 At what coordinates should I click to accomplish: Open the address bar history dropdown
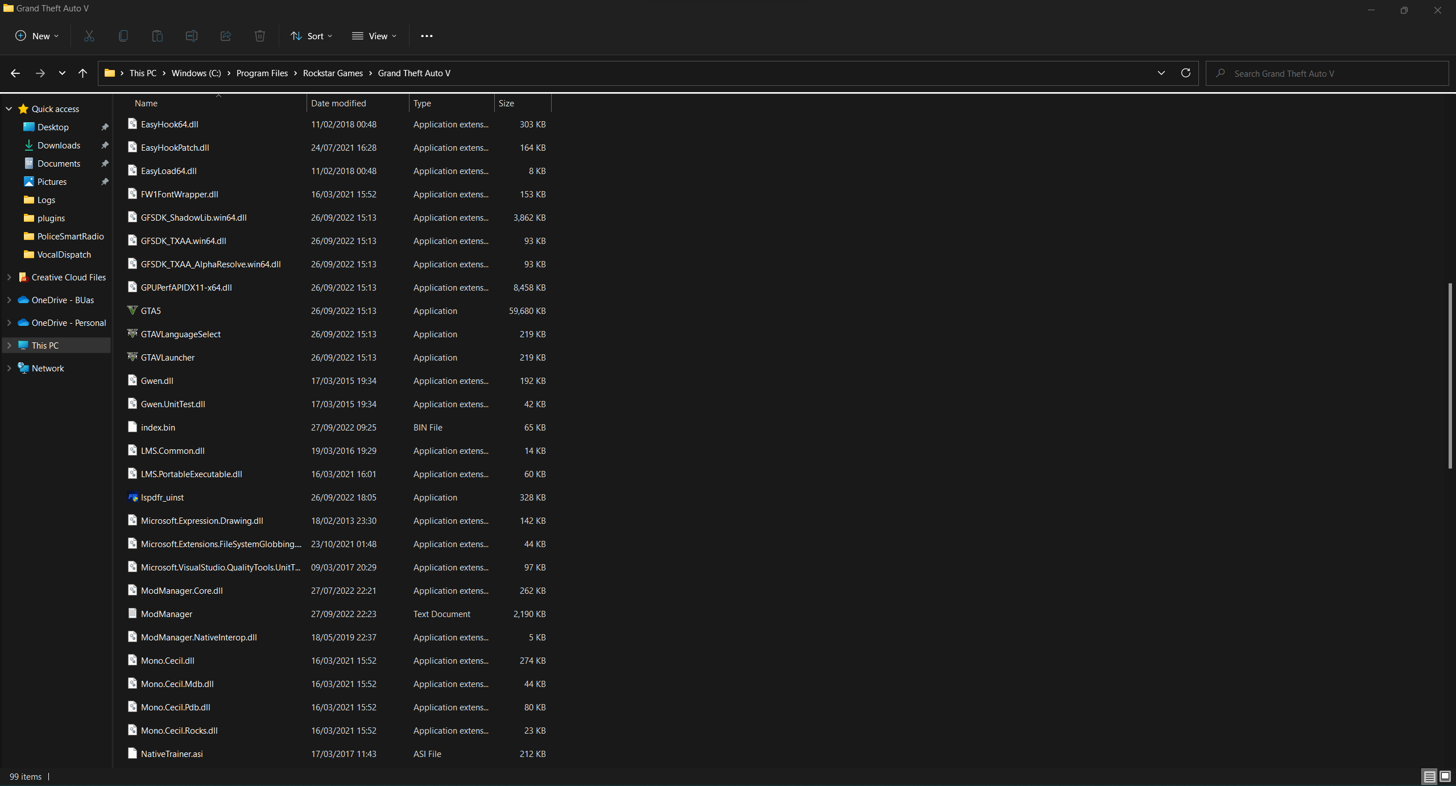pyautogui.click(x=1161, y=73)
